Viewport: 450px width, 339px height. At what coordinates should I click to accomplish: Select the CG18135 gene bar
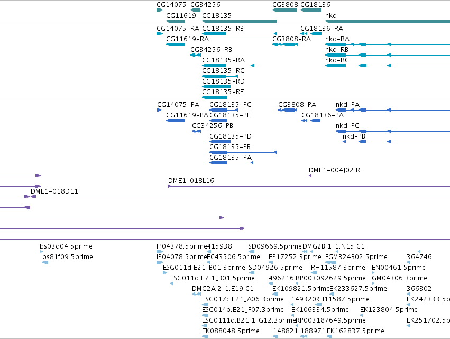240,21
